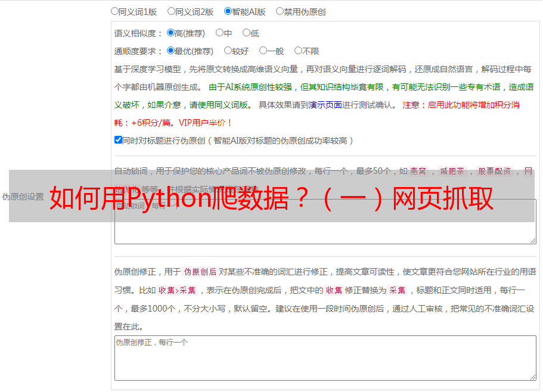543x392 pixels.
Task: Set 通顺度要求 to 不限
Action: [x=298, y=51]
